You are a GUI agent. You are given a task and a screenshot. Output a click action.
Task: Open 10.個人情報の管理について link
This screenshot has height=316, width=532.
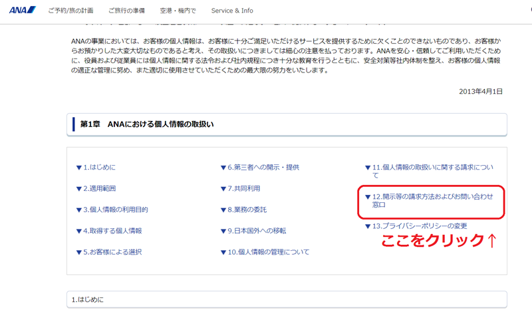pos(265,252)
